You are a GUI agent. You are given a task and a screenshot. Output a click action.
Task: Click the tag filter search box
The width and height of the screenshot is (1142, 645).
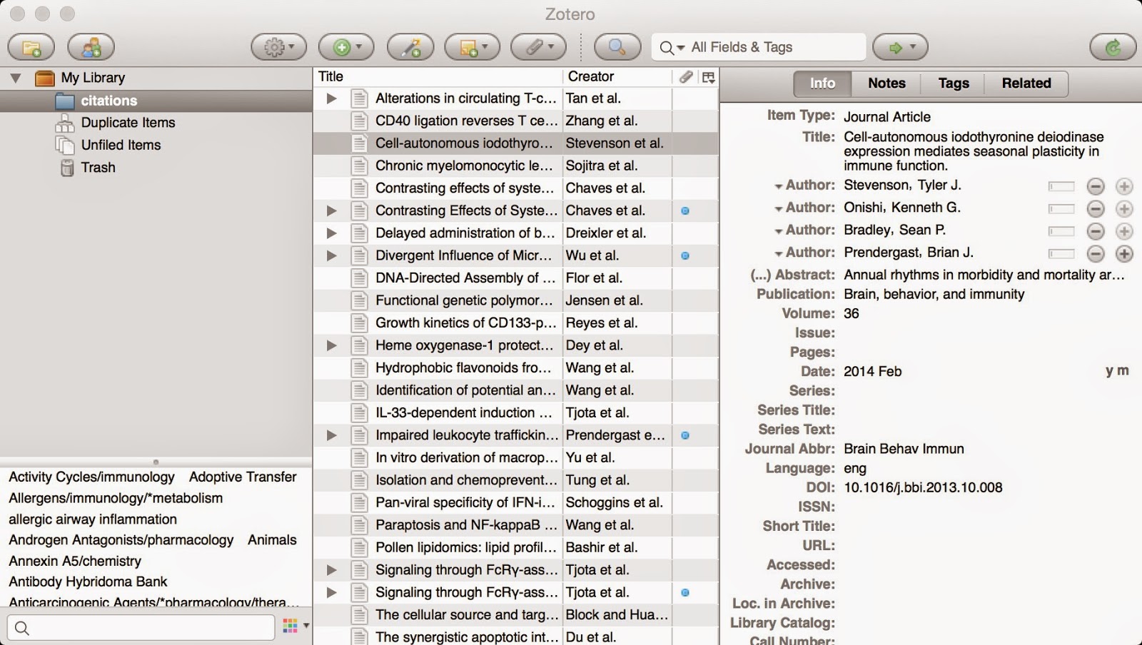click(141, 628)
